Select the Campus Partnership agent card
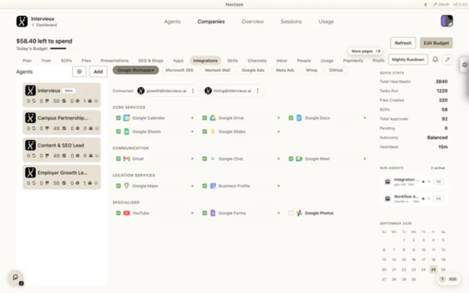Screen dimensions: 469x293 [62, 122]
